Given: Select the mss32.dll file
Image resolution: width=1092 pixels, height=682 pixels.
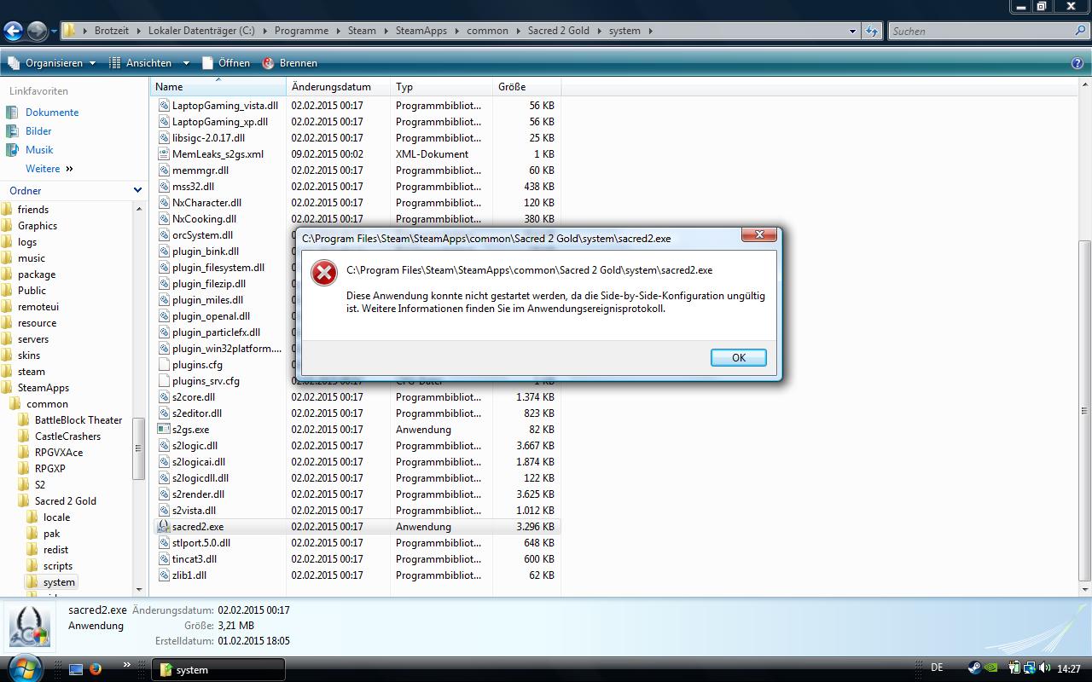Looking at the screenshot, I should [x=194, y=187].
